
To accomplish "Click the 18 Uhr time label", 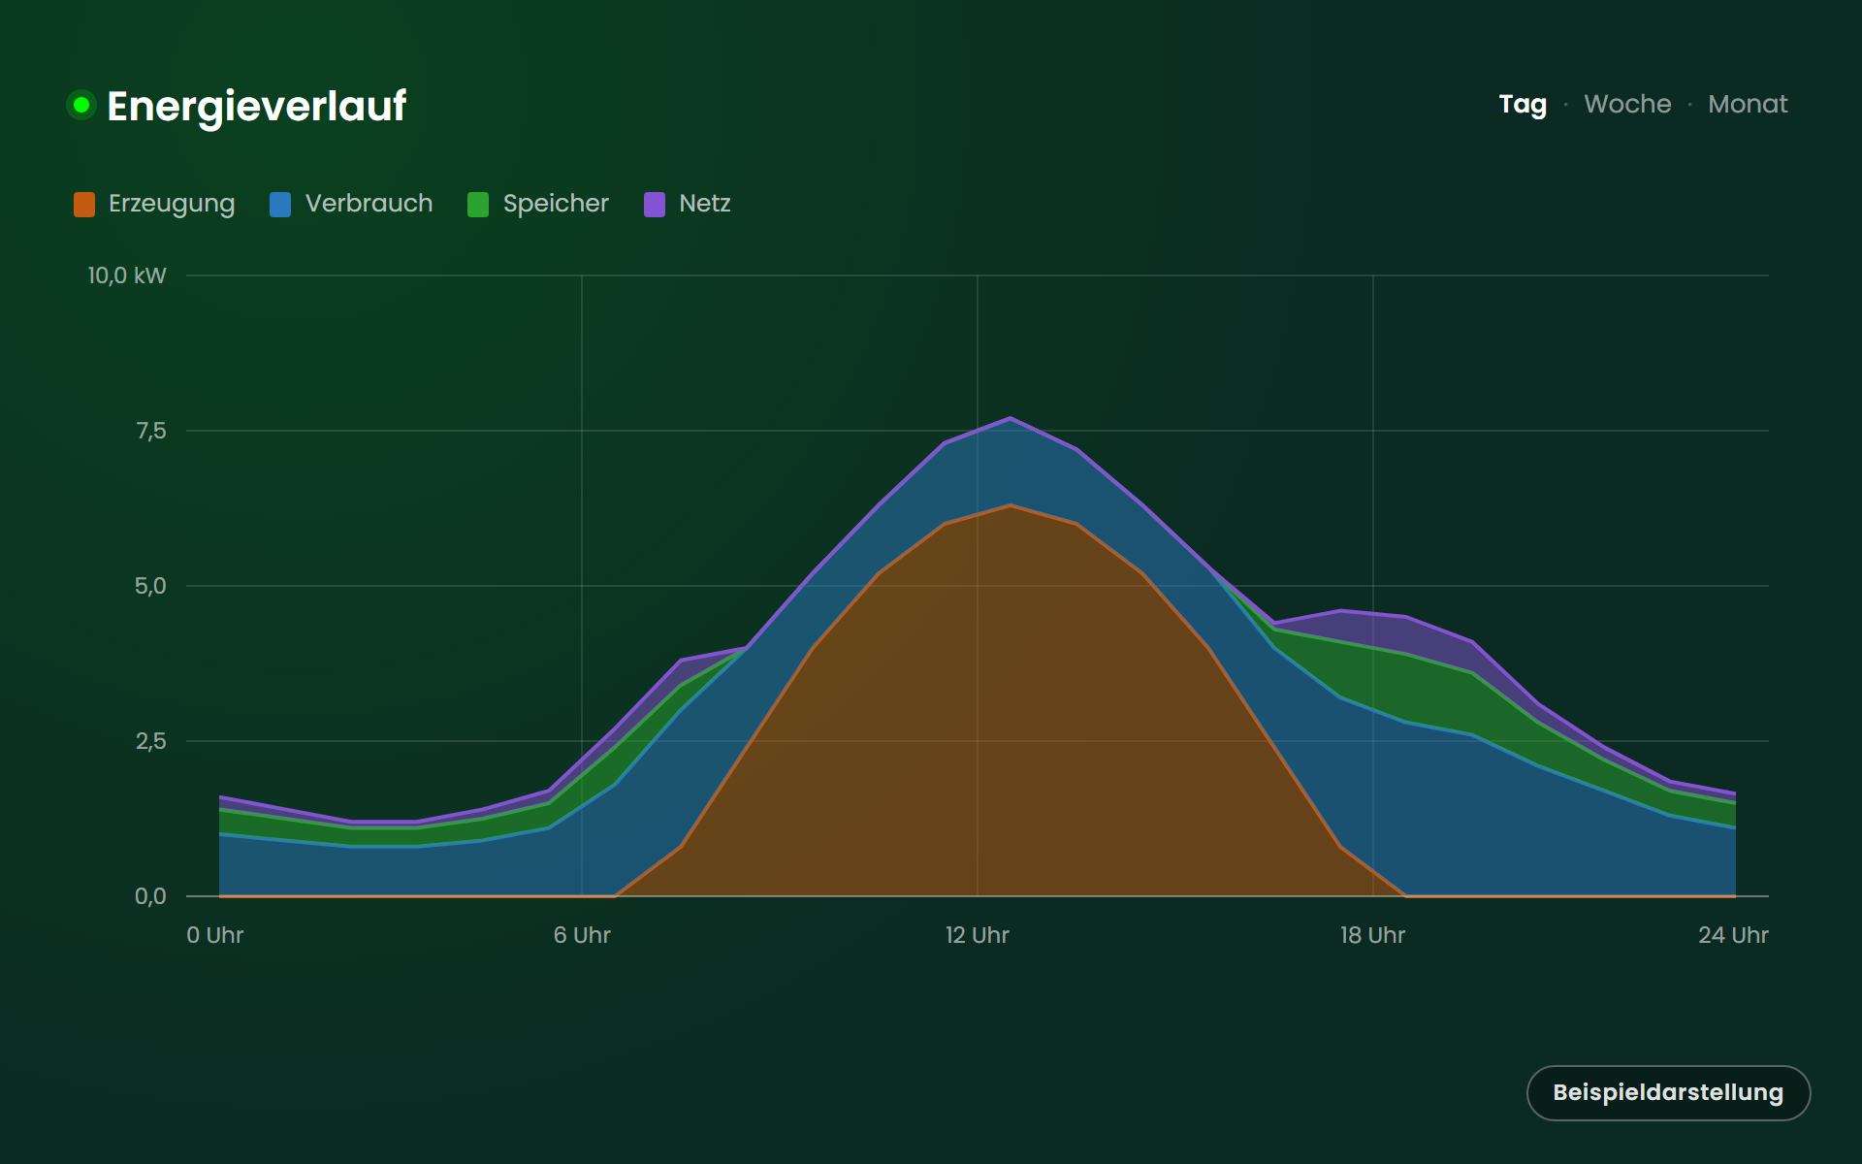I will tap(1373, 935).
